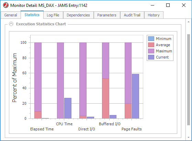This screenshot has height=141, width=192.
Task: Click the Minimum legend label
Action: point(163,39)
